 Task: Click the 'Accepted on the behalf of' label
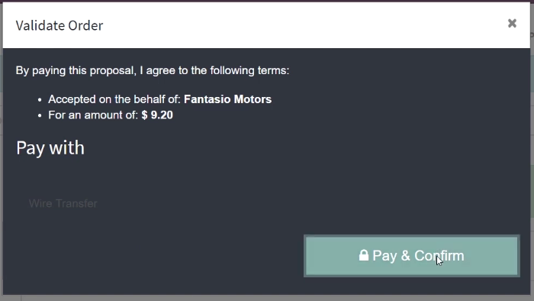click(114, 99)
